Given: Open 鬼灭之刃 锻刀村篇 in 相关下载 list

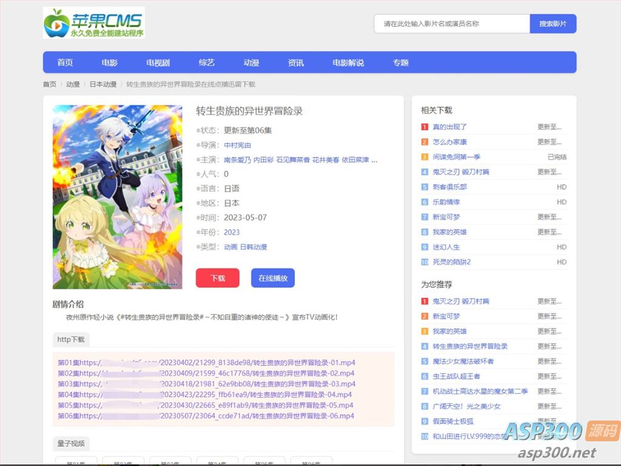Looking at the screenshot, I should [461, 171].
